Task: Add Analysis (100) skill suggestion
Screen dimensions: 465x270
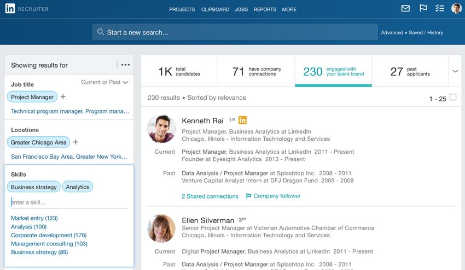Action: pos(29,226)
